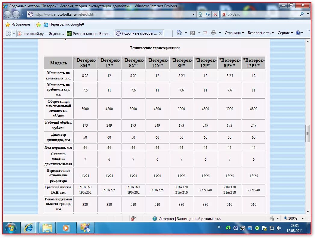Open the Quick Tabs grid icon

tap(8, 33)
